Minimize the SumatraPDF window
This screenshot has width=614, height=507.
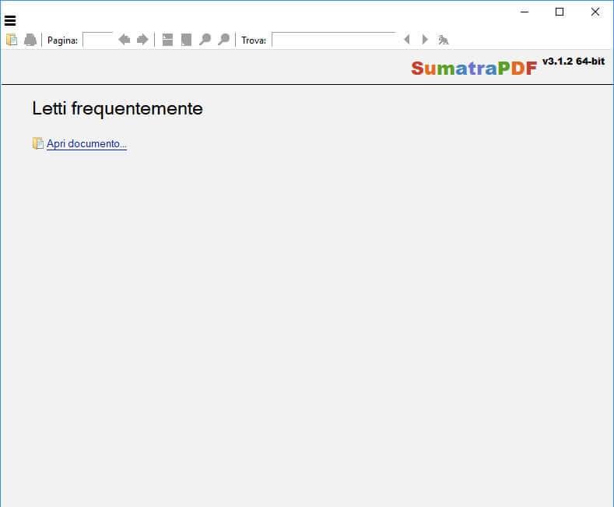[x=525, y=12]
